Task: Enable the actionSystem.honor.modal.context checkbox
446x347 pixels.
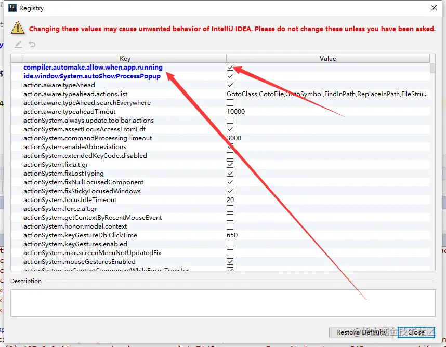Action: pos(230,226)
